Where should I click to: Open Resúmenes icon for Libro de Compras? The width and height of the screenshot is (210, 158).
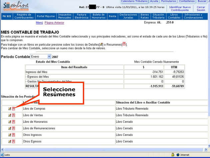pyautogui.click(x=14, y=109)
